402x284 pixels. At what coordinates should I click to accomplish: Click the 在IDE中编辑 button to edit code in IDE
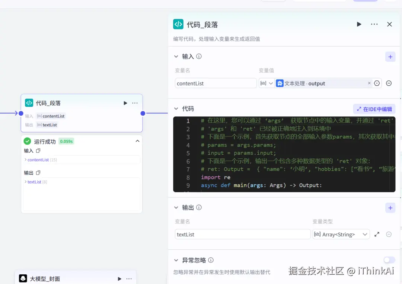374,109
